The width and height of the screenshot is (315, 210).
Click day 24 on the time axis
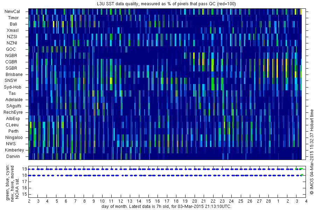coord(231,201)
